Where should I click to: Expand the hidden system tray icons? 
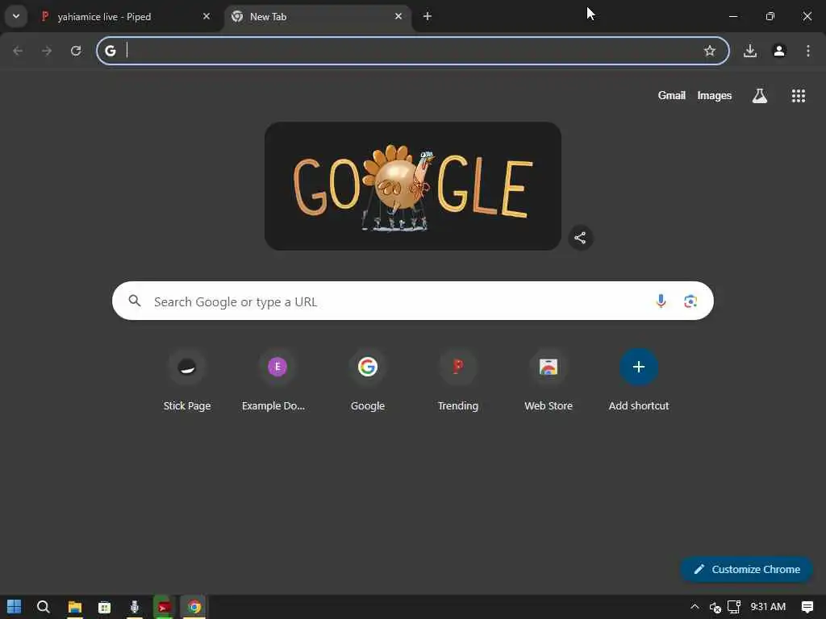(695, 607)
